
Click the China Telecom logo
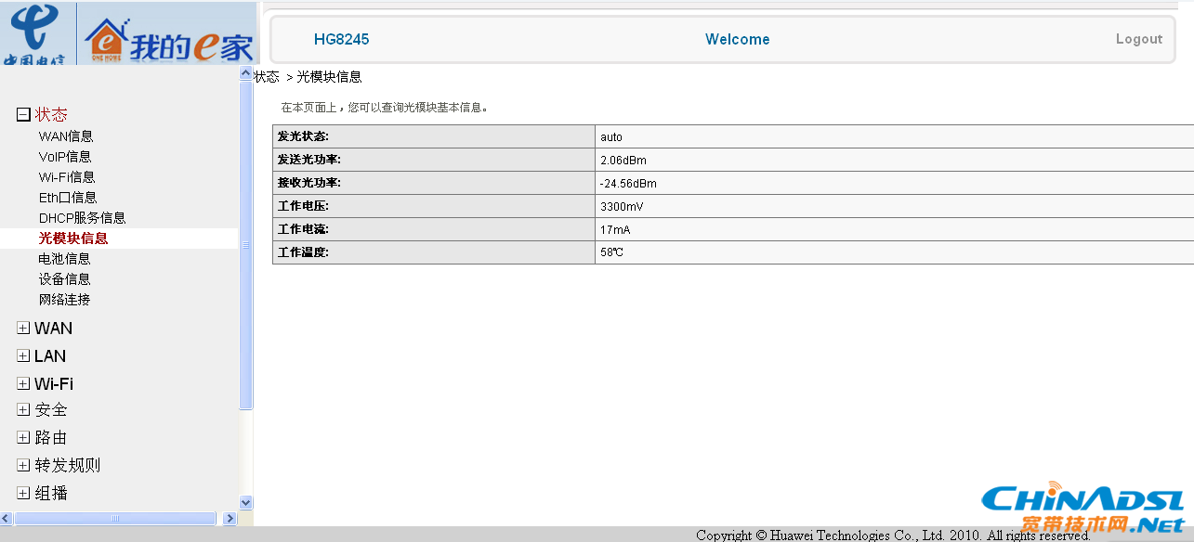pyautogui.click(x=34, y=33)
